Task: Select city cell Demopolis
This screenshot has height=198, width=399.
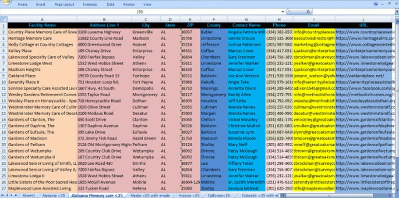Action: point(146,88)
